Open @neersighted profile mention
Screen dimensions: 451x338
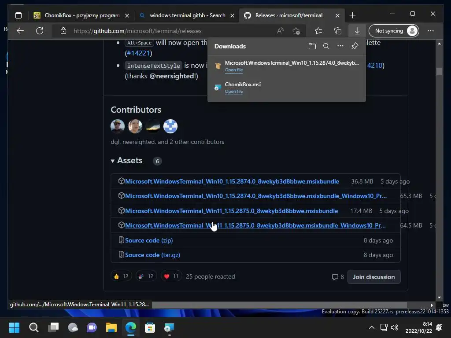172,76
